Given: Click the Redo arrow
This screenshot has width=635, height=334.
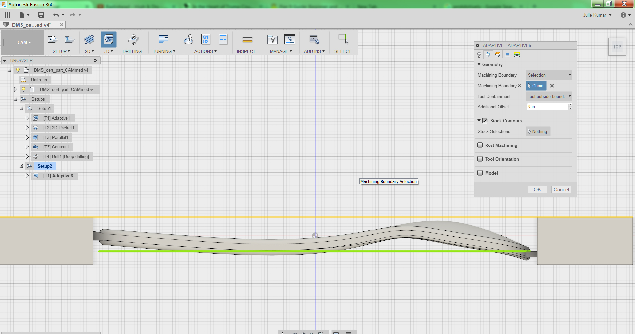Looking at the screenshot, I should pos(73,15).
